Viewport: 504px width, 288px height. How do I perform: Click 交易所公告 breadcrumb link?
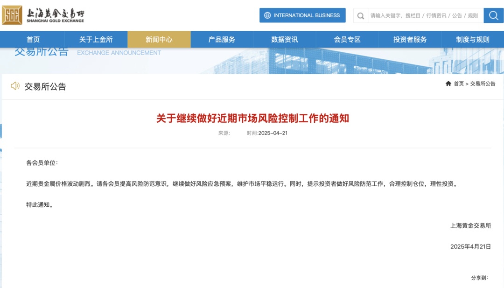[x=483, y=84]
